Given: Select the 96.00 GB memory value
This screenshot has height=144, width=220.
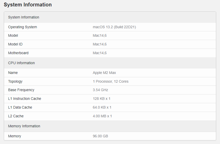Looking at the screenshot, I should click(x=100, y=136).
